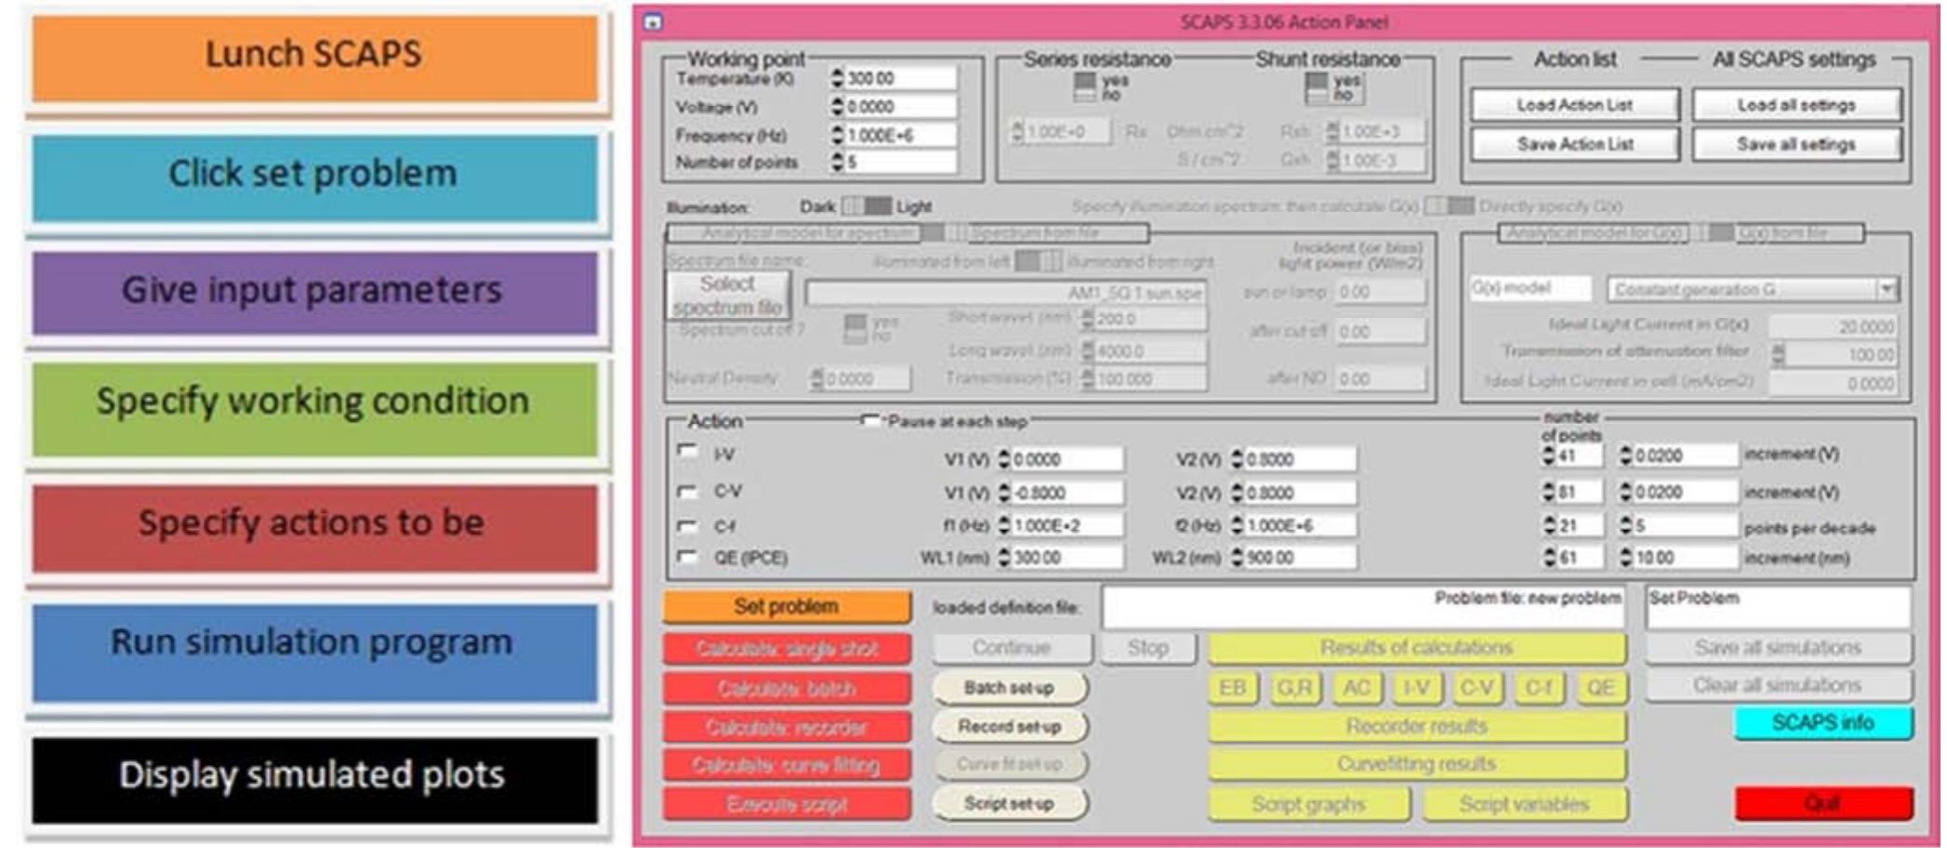Adjust the Voltage (V) stepper arrows
This screenshot has height=855, width=1947.
pos(838,107)
